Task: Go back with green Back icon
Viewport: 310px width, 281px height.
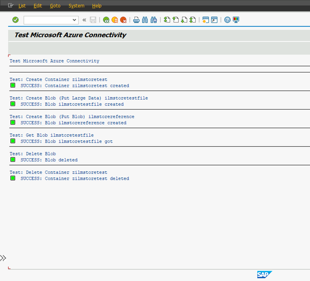Action: tap(106, 20)
